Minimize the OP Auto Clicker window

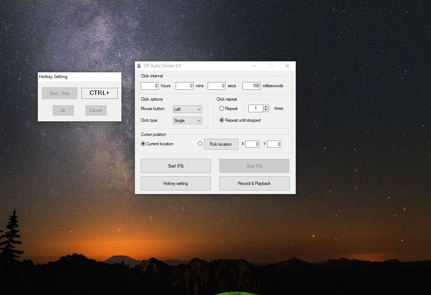pyautogui.click(x=254, y=66)
